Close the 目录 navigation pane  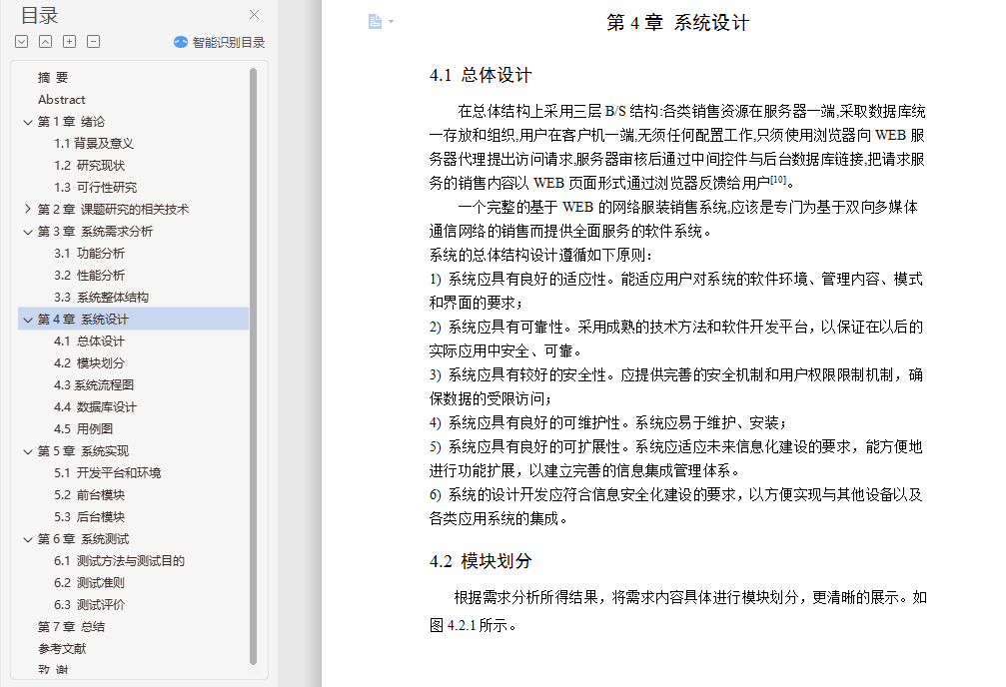(x=254, y=15)
